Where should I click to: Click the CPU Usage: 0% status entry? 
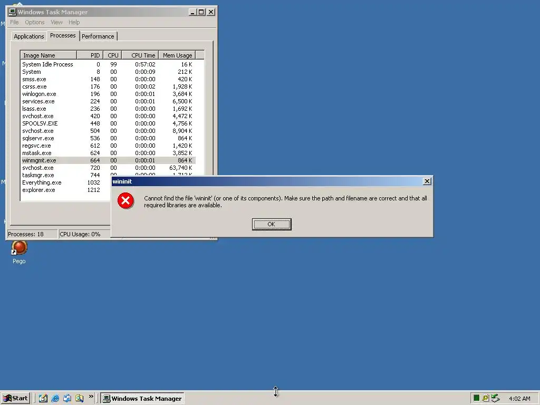point(84,234)
